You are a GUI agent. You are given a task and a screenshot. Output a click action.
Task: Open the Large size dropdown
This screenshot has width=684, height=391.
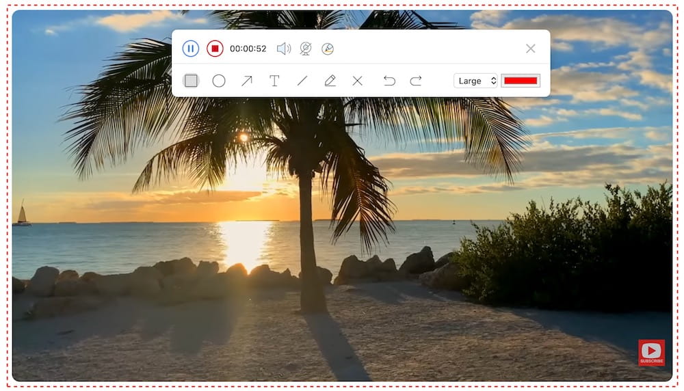475,81
